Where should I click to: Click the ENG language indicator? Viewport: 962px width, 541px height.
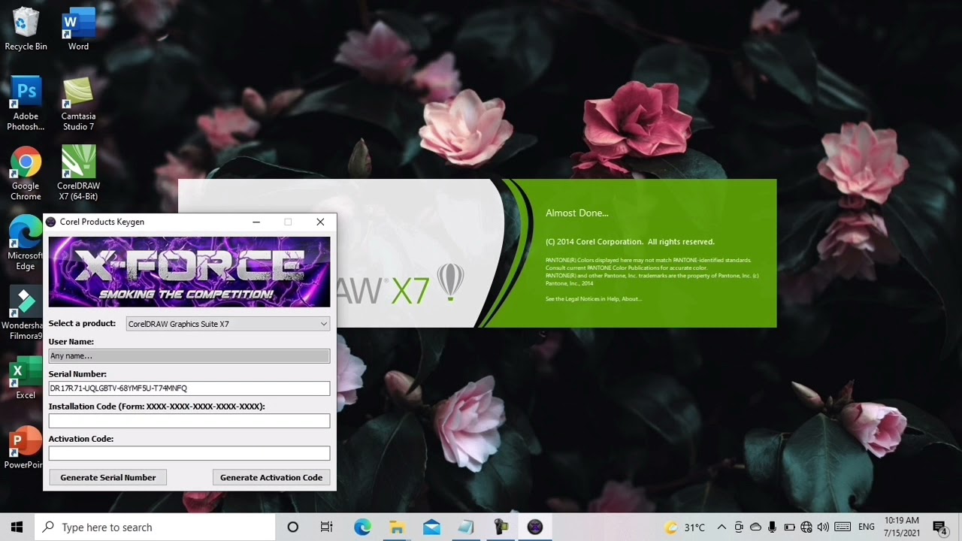click(867, 527)
